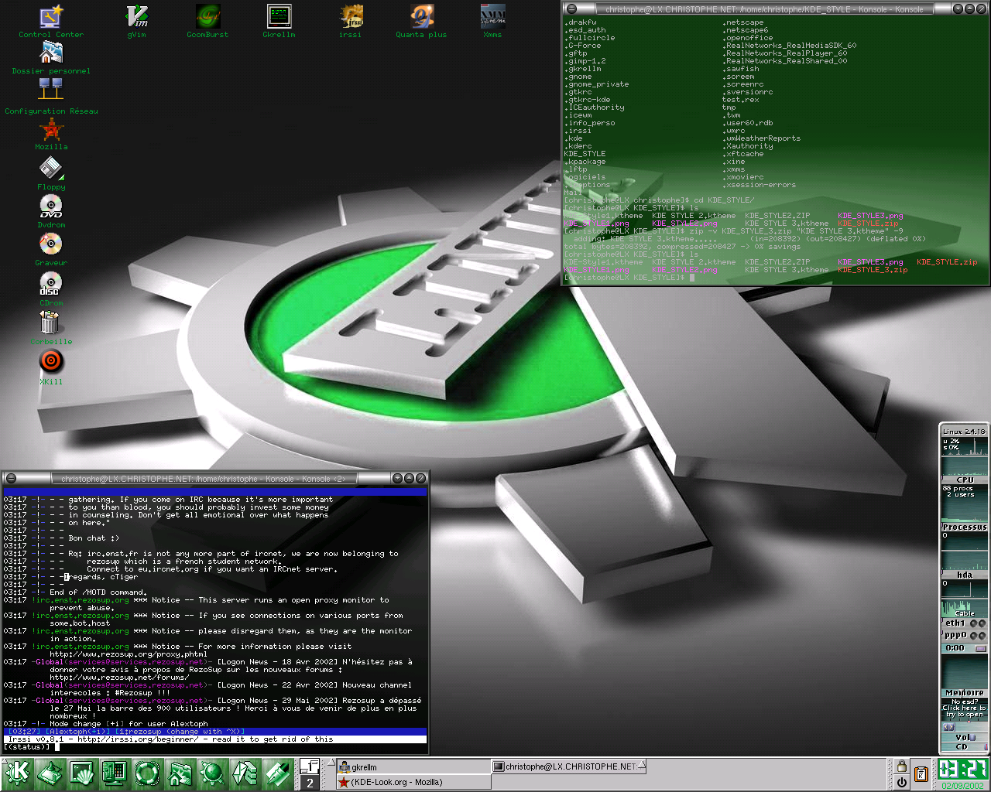Launch the terminal shell icon in the panel
991x792 pixels.
tap(82, 774)
